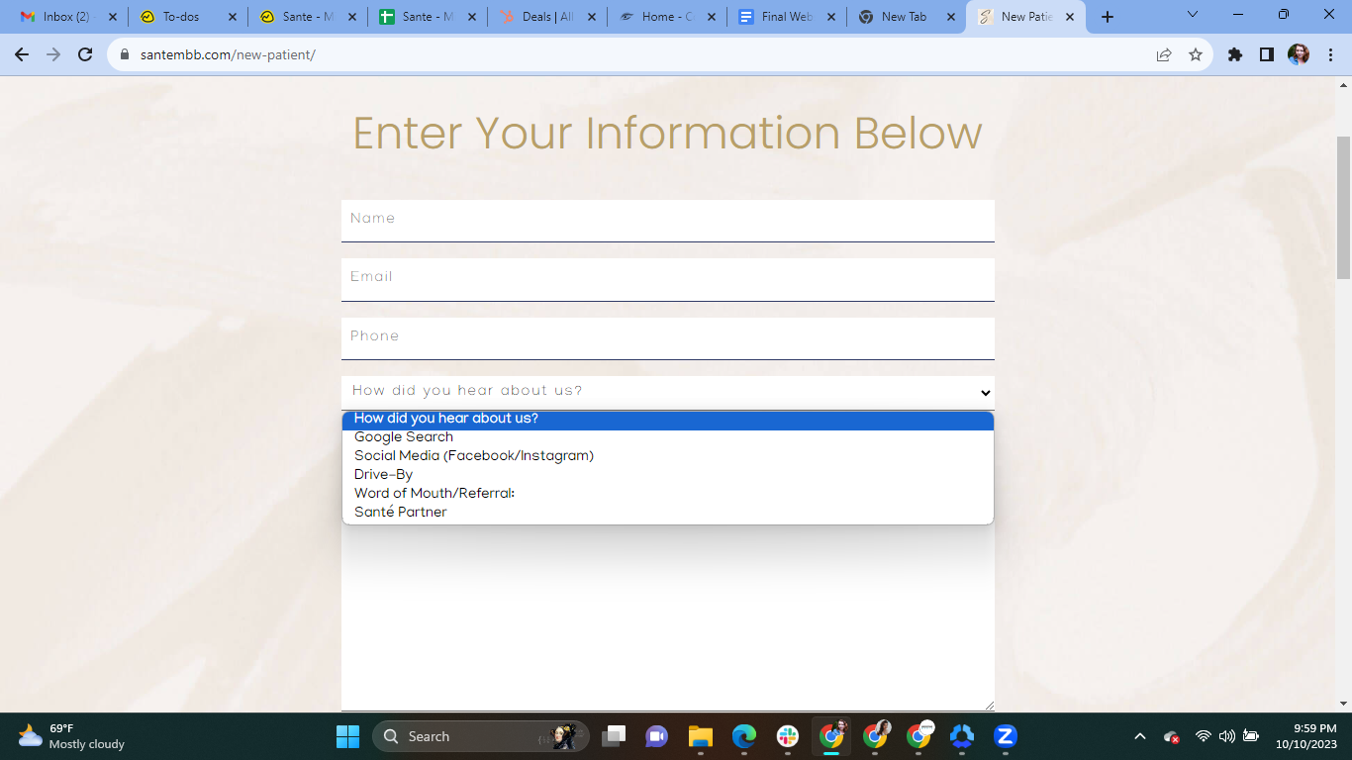
Task: Open a new browser tab with plus
Action: [1108, 17]
